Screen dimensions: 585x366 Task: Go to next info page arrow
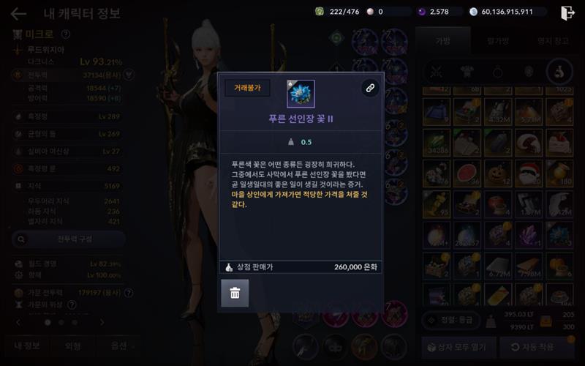tap(102, 322)
